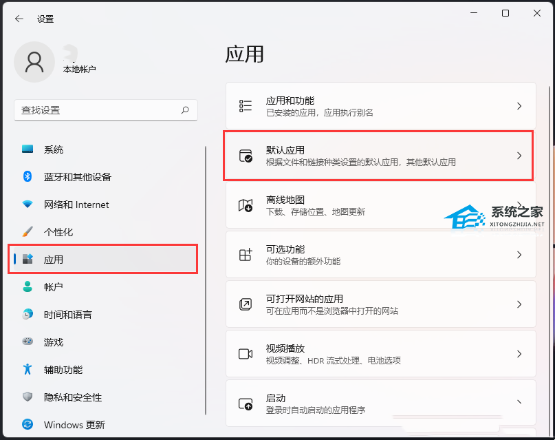The width and height of the screenshot is (555, 440).
Task: Click the 查找设置 search field
Action: click(106, 110)
